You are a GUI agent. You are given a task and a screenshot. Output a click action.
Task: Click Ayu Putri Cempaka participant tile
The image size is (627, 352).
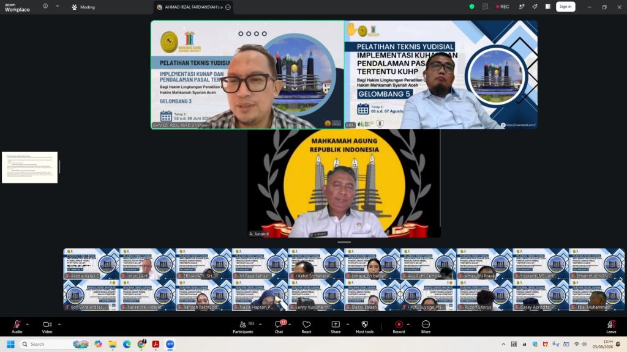tap(428, 264)
